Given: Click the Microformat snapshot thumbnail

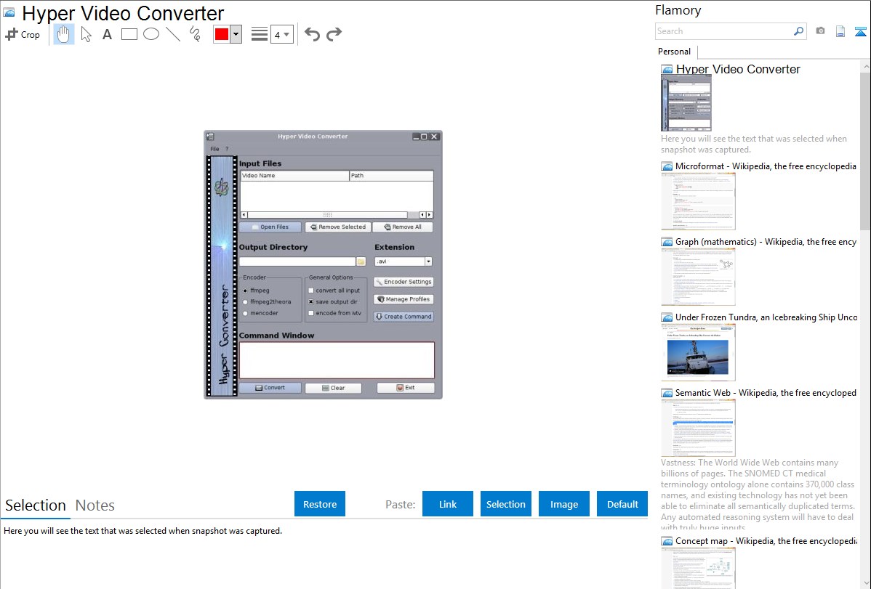Looking at the screenshot, I should pyautogui.click(x=698, y=201).
